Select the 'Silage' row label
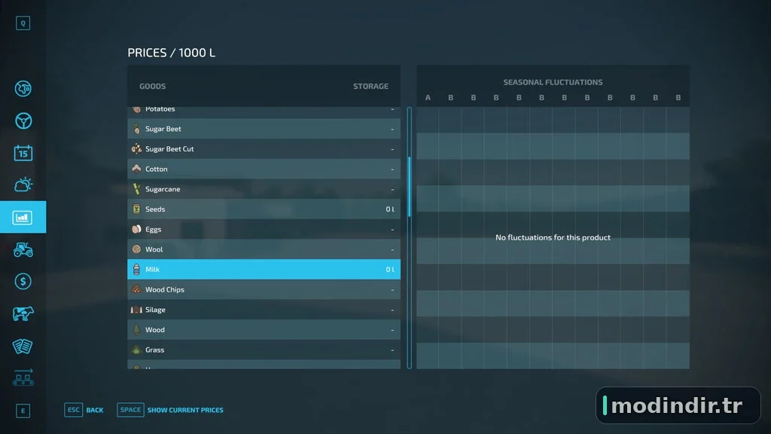Viewport: 771px width, 434px height. pos(155,310)
